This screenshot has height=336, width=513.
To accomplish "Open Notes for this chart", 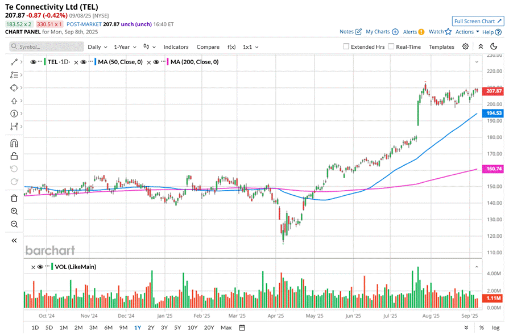I will pos(350,32).
